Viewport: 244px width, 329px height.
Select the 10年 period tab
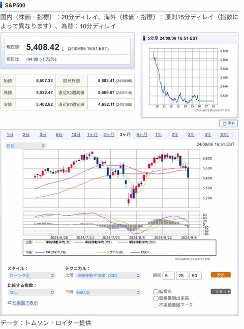coord(224,134)
